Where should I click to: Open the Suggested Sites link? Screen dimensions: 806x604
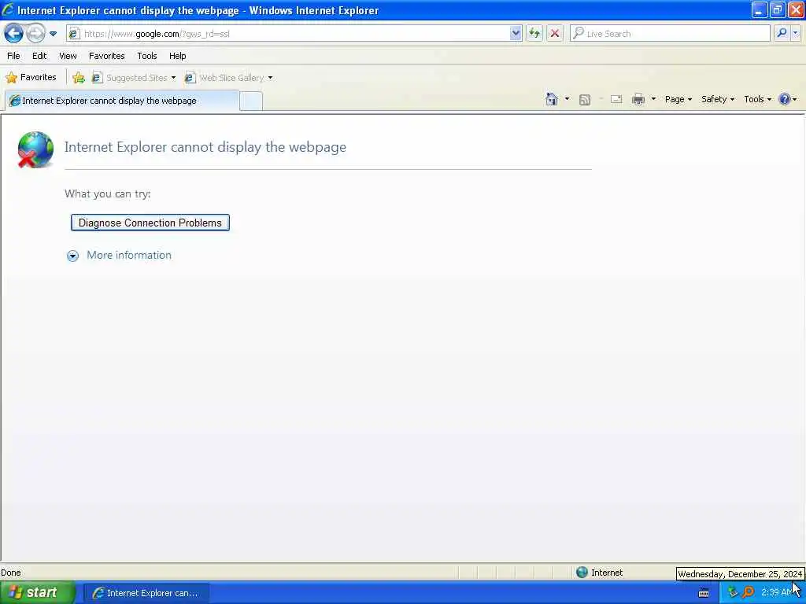130,78
